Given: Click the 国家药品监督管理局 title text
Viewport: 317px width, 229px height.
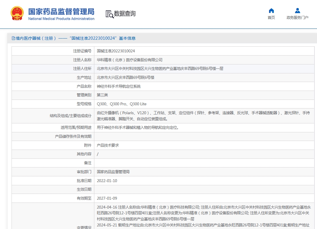Looking at the screenshot, I should 61,12.
